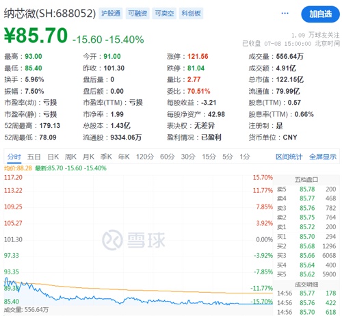This screenshot has height=316, width=342.
Task: Switch to the 五日 chart tab
Action: point(34,157)
